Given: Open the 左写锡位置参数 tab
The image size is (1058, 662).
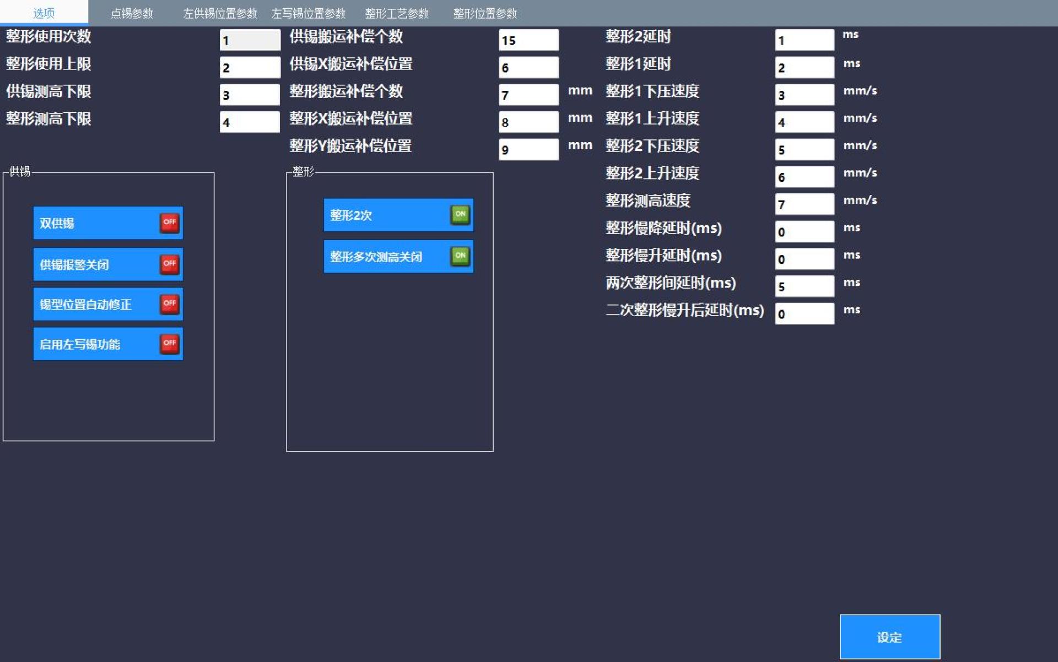Looking at the screenshot, I should [x=308, y=13].
